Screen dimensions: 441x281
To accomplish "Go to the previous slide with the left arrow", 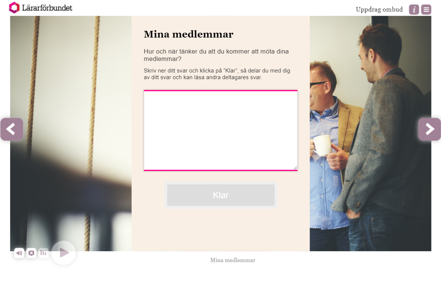I will [x=12, y=129].
